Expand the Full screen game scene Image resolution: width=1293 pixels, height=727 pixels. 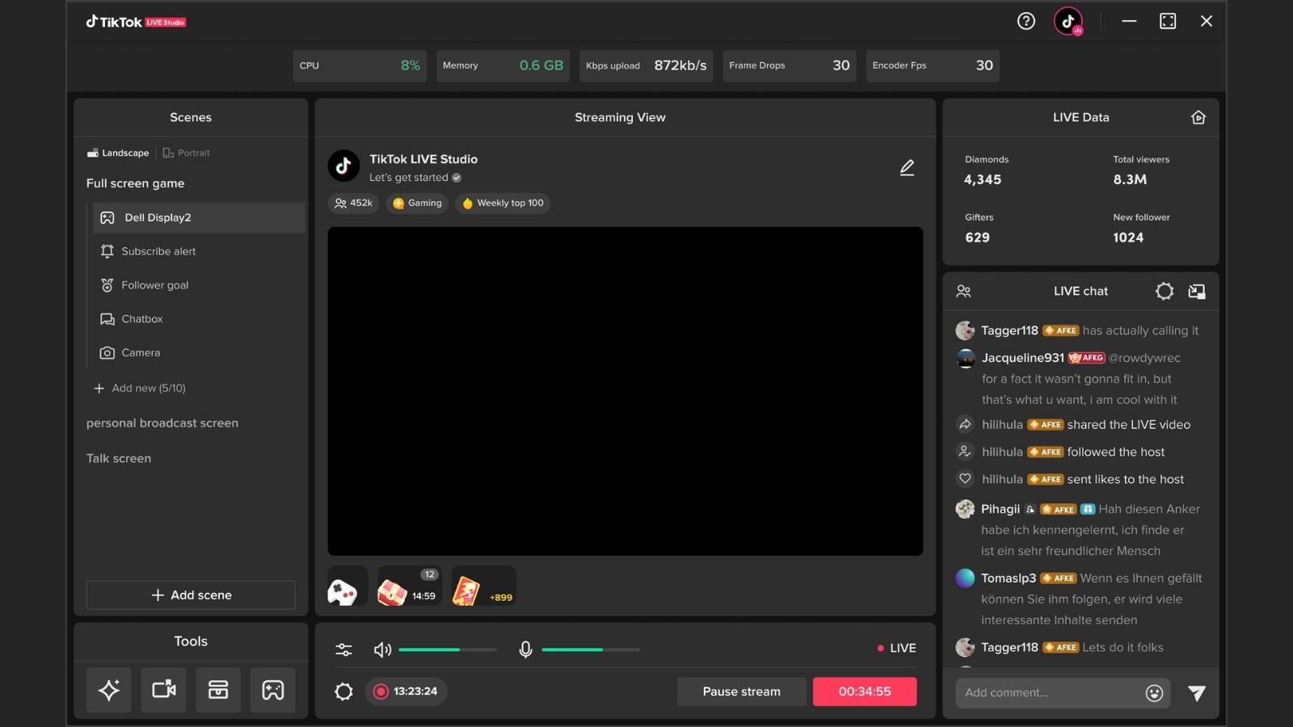tap(136, 183)
